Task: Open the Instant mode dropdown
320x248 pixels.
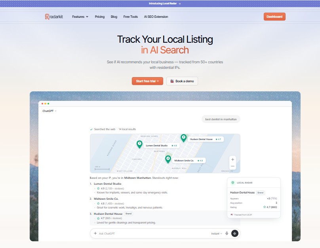Action: point(217,233)
